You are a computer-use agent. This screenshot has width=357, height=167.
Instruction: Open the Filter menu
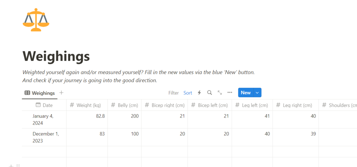click(173, 93)
